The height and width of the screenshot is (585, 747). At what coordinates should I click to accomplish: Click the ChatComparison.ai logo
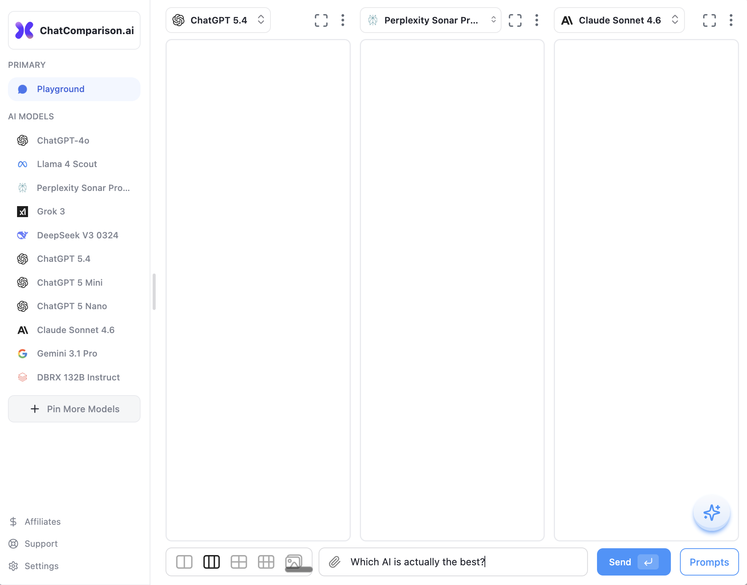(74, 30)
